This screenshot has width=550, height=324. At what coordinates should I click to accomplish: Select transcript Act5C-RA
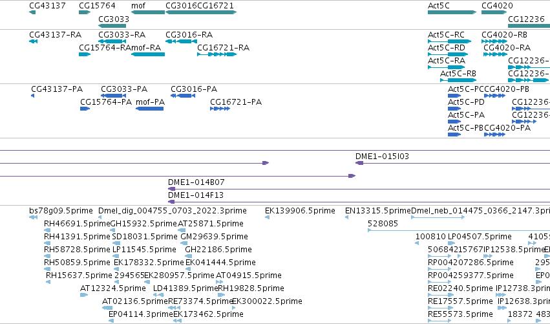[447, 67]
